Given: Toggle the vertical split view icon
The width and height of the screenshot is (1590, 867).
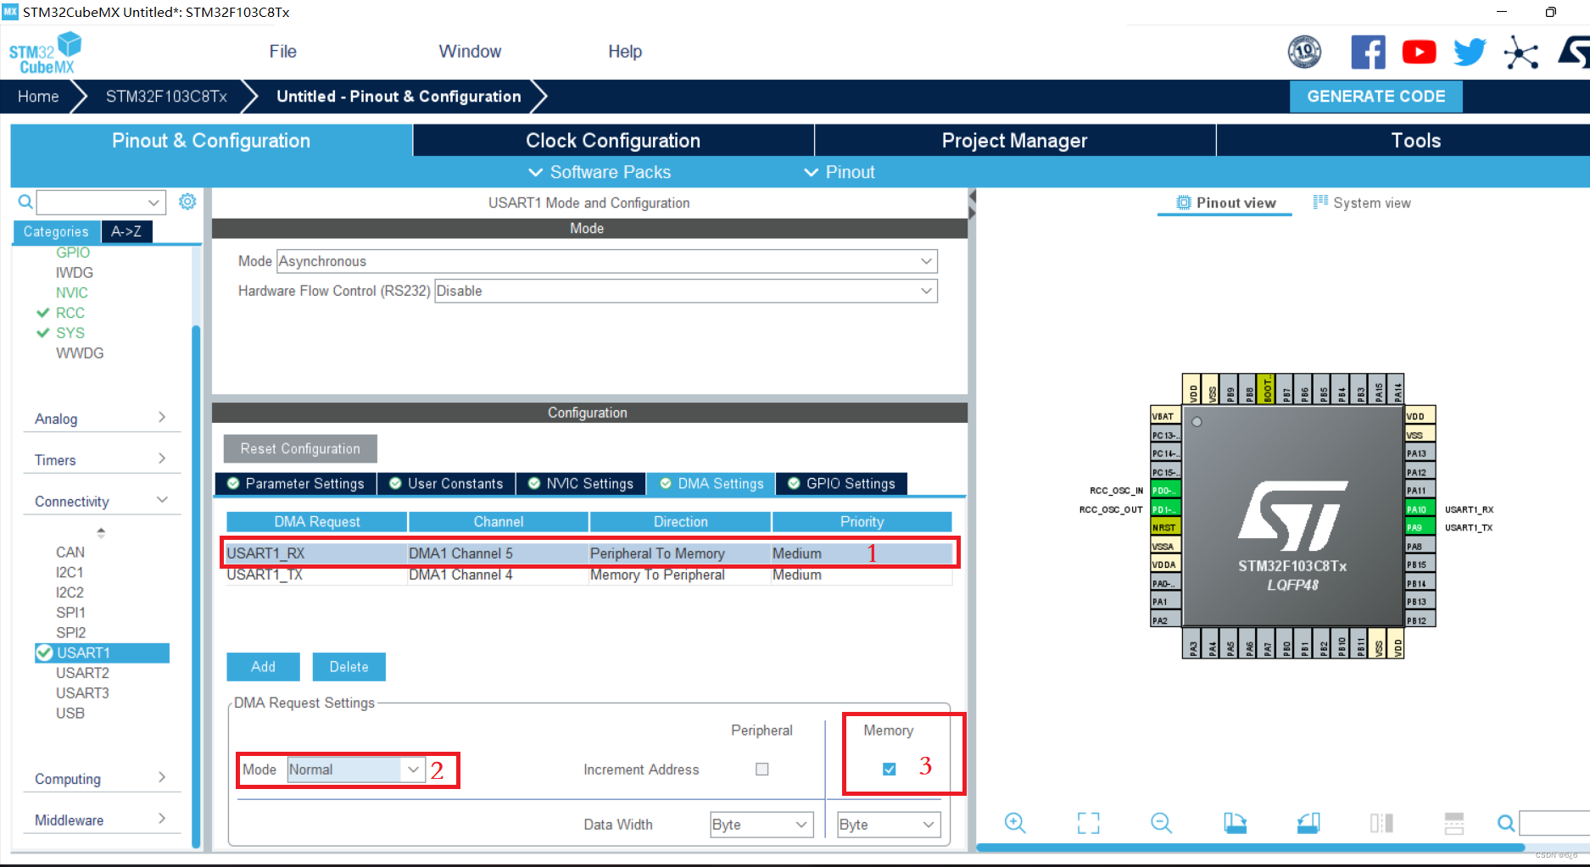Looking at the screenshot, I should pos(1381,823).
